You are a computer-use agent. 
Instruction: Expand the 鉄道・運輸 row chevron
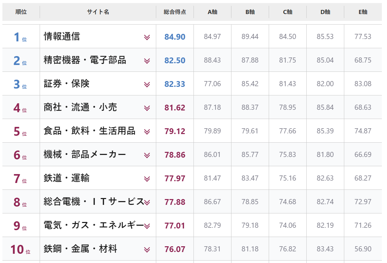point(147,179)
